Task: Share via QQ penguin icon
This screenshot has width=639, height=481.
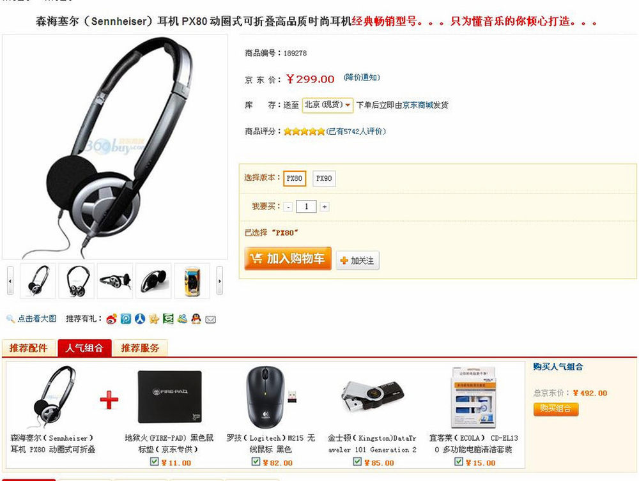Action: point(196,319)
